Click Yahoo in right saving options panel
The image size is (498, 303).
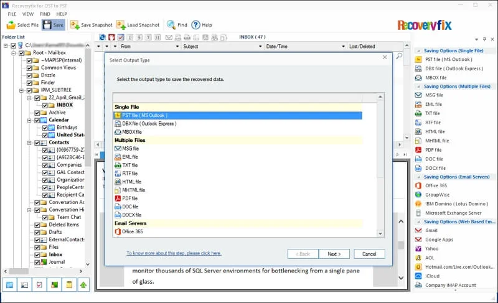click(x=431, y=249)
